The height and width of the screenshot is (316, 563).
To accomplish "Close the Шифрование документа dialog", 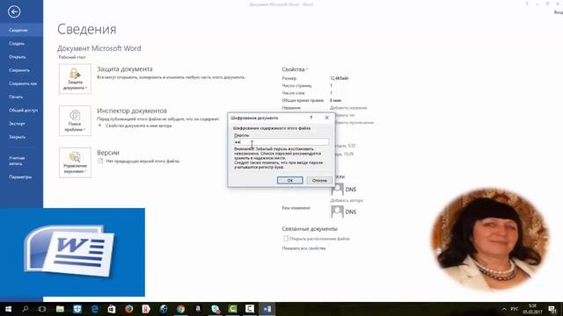I will pyautogui.click(x=326, y=118).
